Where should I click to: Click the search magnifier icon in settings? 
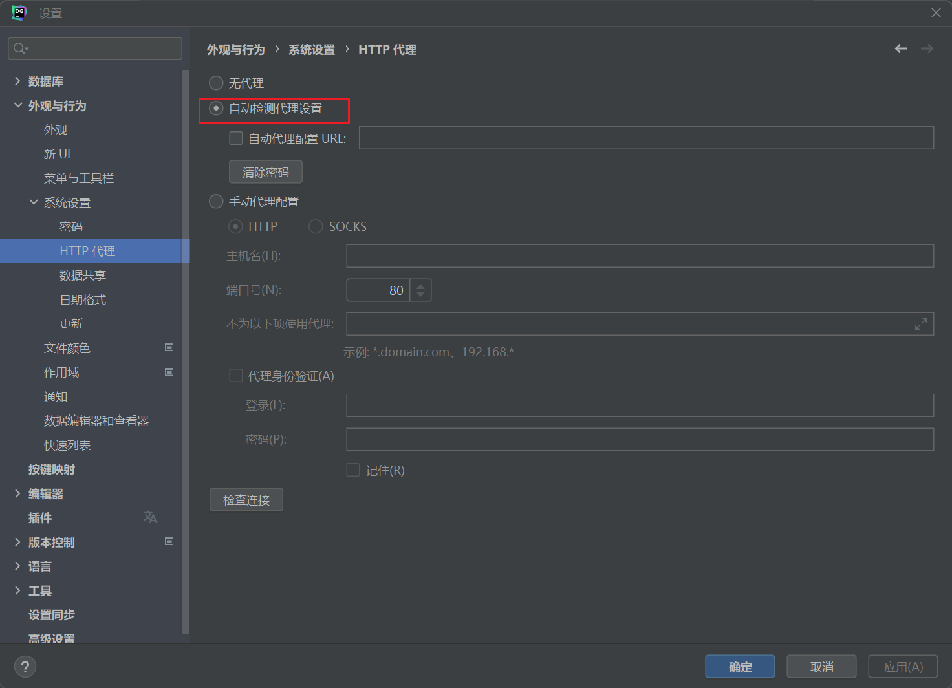point(21,48)
